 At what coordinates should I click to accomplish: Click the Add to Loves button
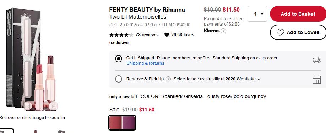[x=298, y=32]
